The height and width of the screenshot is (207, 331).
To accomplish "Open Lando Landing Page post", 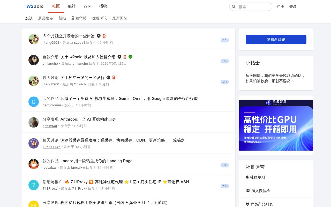I will point(96,161).
